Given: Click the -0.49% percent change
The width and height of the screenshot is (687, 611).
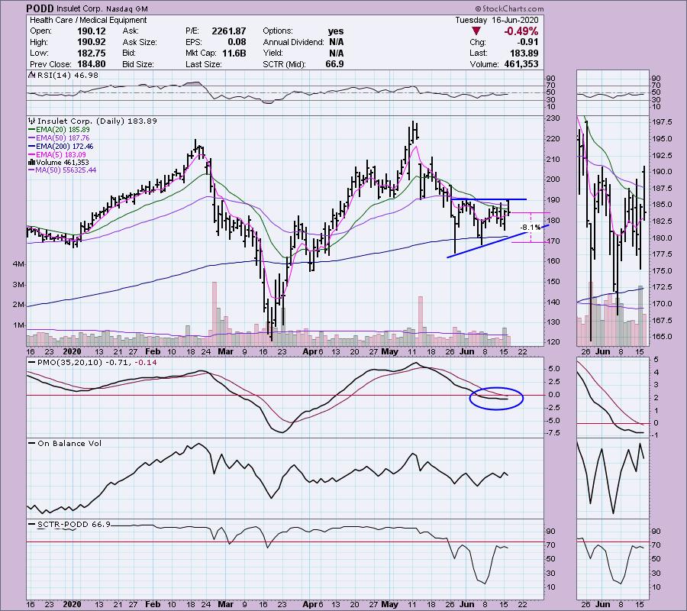Looking at the screenshot, I should 521,31.
